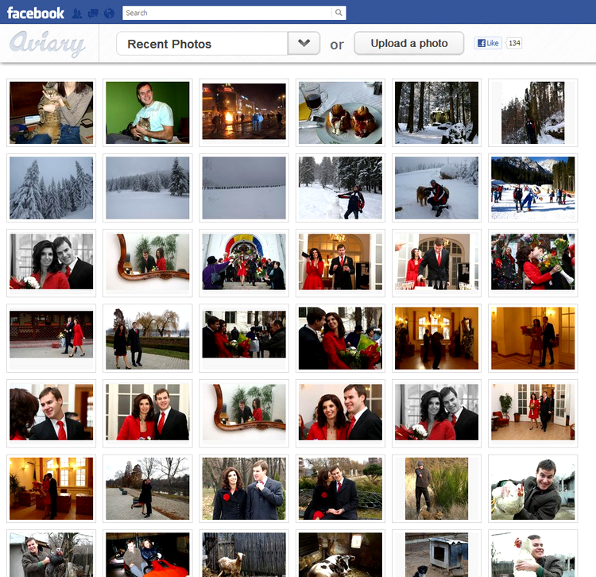The image size is (596, 577).
Task: Select photo of woman in red holding camera
Action: click(340, 262)
